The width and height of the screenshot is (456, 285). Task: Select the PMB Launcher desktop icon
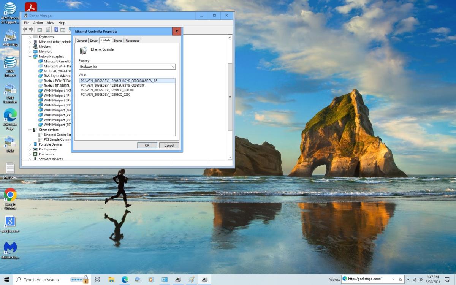10,93
